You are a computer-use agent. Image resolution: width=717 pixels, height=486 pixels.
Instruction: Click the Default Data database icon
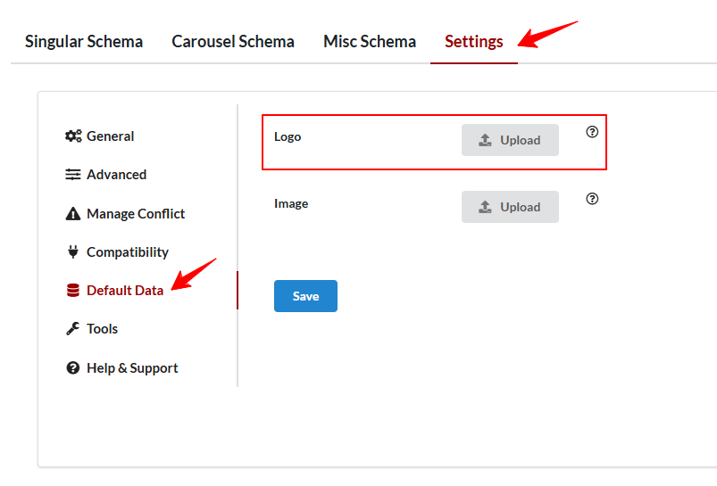tap(73, 290)
